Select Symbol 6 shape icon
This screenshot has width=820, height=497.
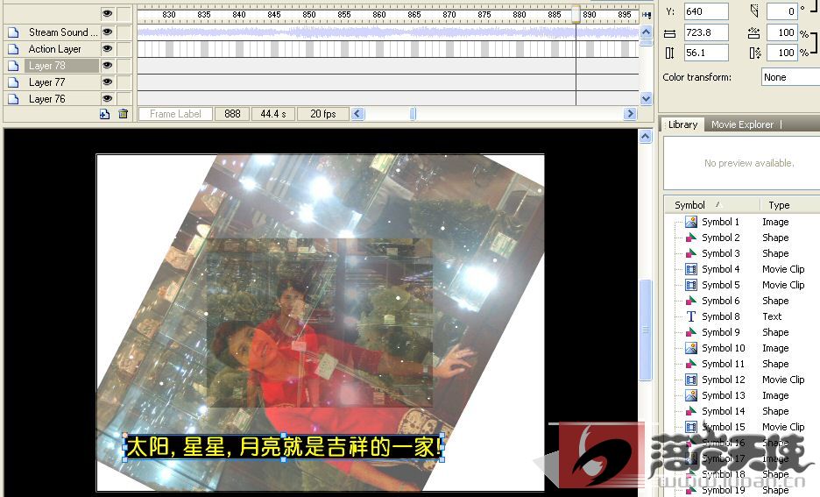tap(691, 301)
